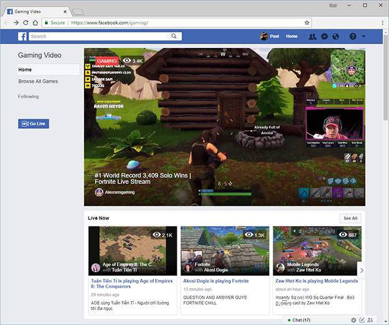Open the Age of Empires II thumbnail

coord(133,251)
